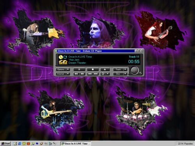The image size is (195, 146).
Task: Click the play mode repeat button
Action: pos(103,74)
